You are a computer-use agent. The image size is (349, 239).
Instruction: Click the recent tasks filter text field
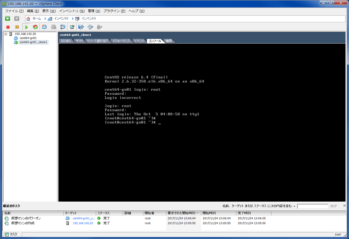[313, 206]
